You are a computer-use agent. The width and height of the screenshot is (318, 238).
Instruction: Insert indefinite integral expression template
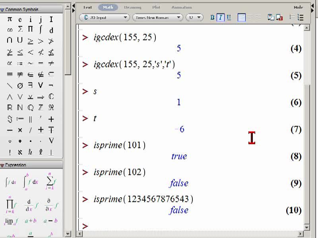[11, 182]
